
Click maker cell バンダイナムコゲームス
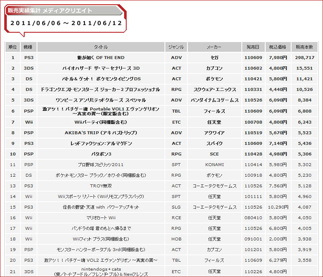coord(215,100)
